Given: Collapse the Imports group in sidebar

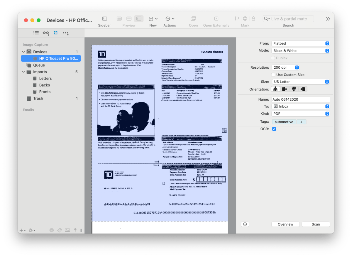Looking at the screenshot, I should coord(23,72).
